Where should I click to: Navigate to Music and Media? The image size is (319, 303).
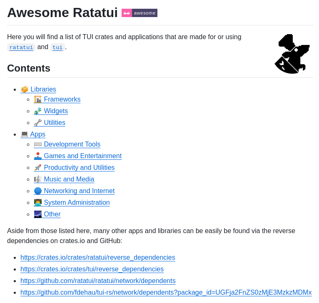[x=69, y=179]
